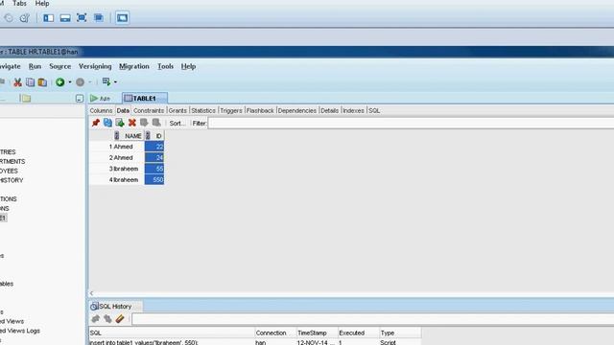Click the SQL History search input field

(x=372, y=319)
